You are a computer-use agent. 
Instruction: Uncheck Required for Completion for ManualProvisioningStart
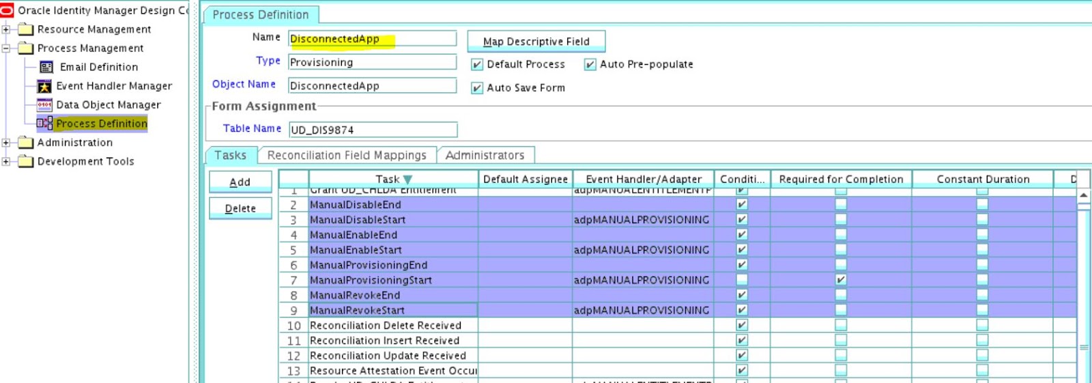pyautogui.click(x=841, y=279)
